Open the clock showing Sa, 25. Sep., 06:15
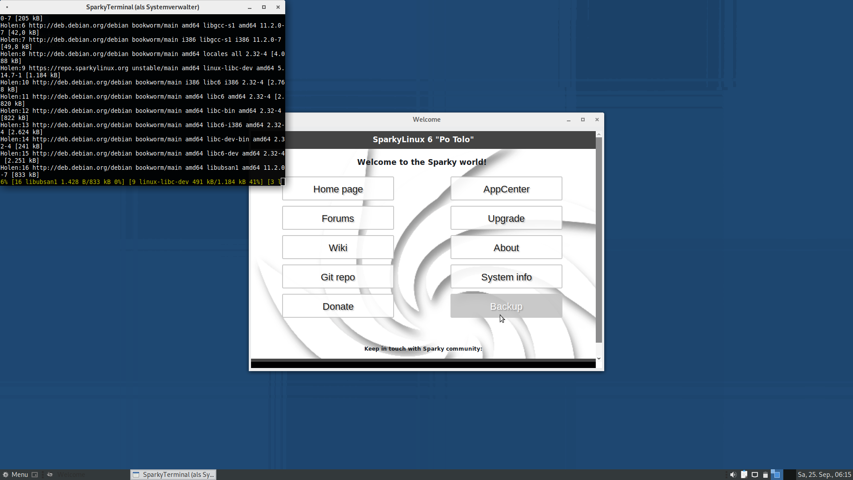Viewport: 853px width, 480px height. click(x=824, y=475)
